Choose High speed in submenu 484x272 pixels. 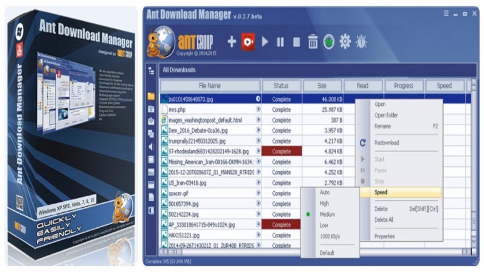pyautogui.click(x=324, y=204)
